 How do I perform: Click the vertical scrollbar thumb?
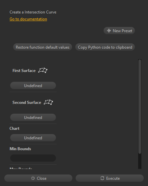coord(140,107)
